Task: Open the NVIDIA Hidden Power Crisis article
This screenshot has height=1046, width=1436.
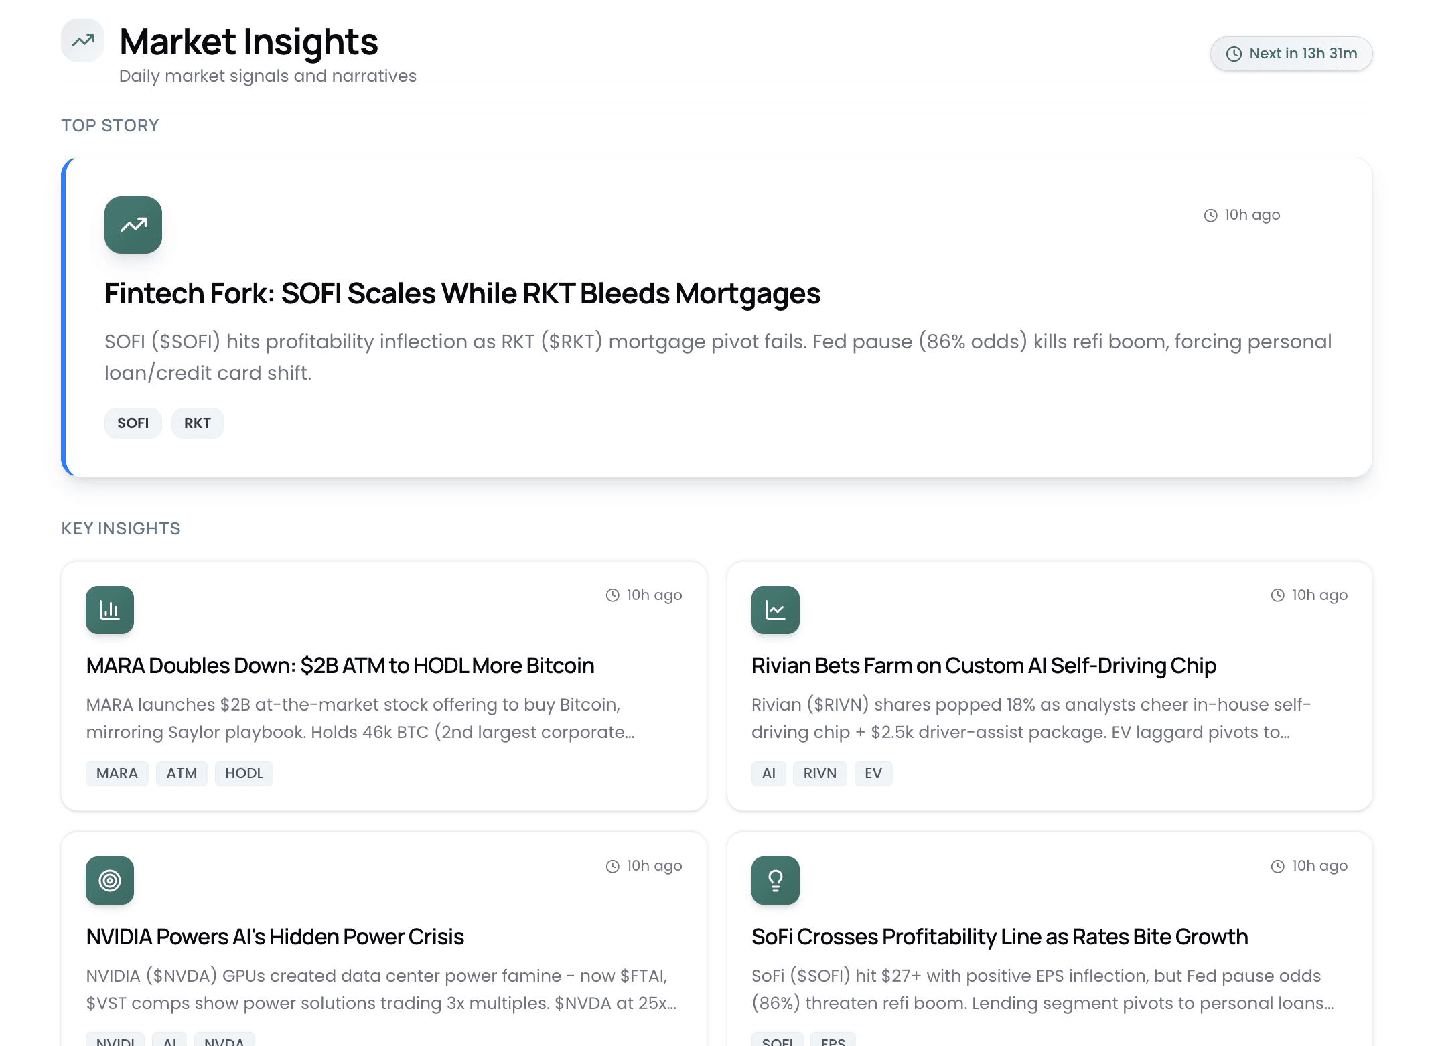Action: pyautogui.click(x=275, y=937)
